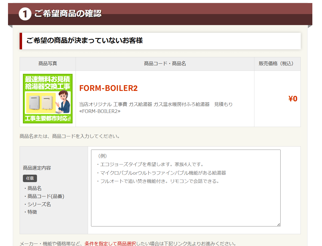Click the ご希望の商品が決まっていないお客様 heading
Image resolution: width=322 pixels, height=246 pixels.
84,41
